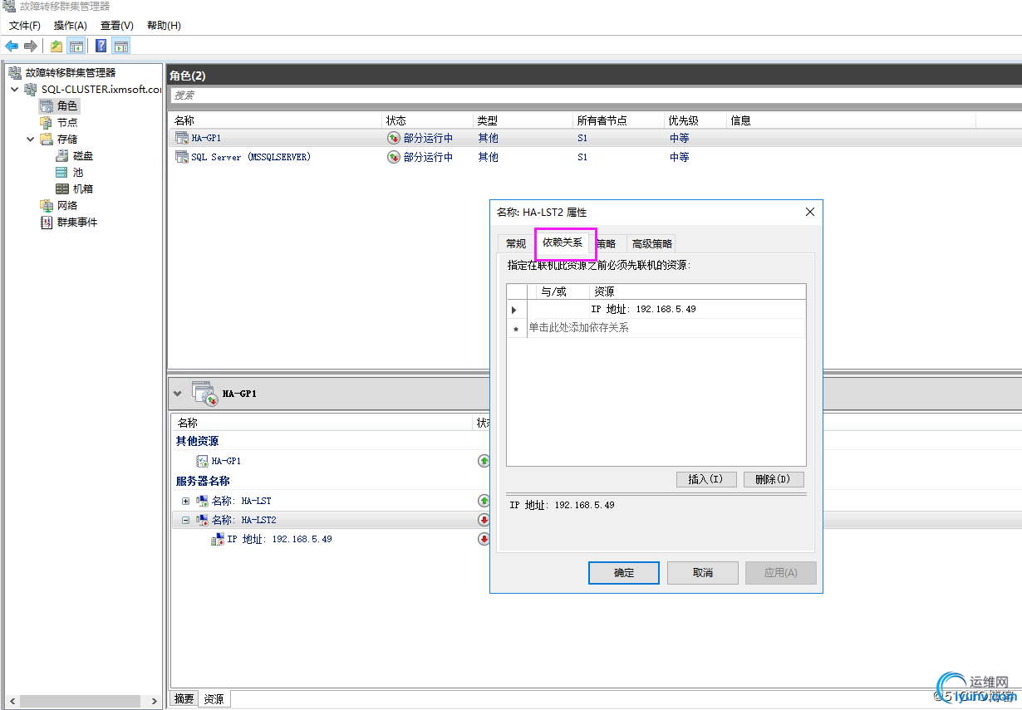
Task: Click the 部分运行中 status icon for SQL Server
Action: 394,157
